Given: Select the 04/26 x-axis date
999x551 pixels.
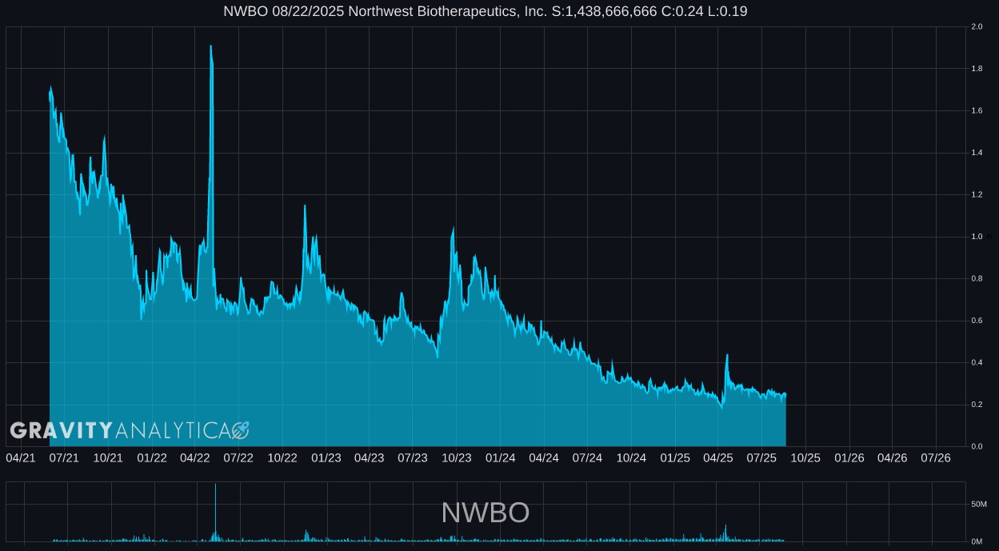Looking at the screenshot, I should click(x=892, y=457).
